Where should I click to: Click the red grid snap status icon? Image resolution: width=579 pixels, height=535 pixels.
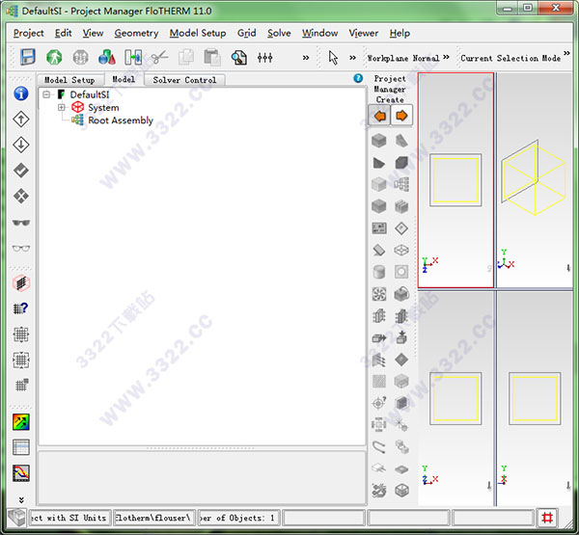[547, 518]
